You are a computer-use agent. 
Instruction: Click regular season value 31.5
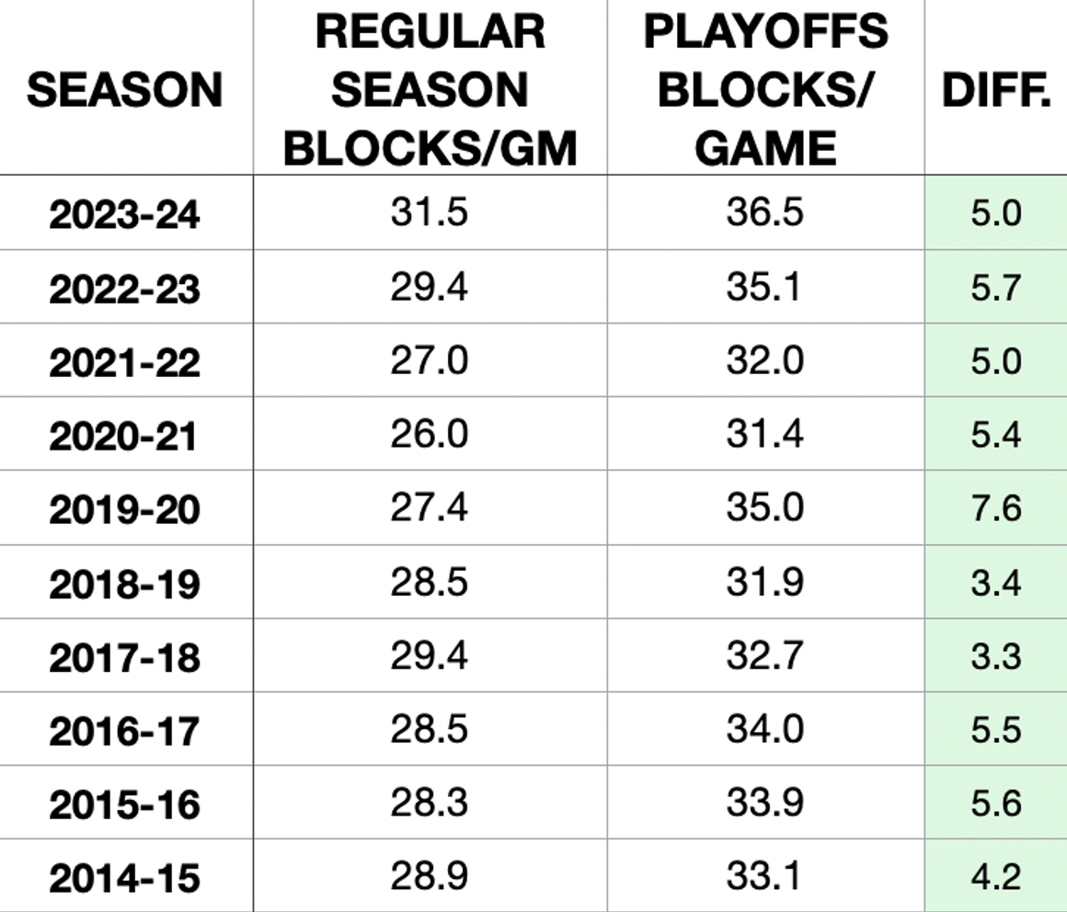coord(430,212)
